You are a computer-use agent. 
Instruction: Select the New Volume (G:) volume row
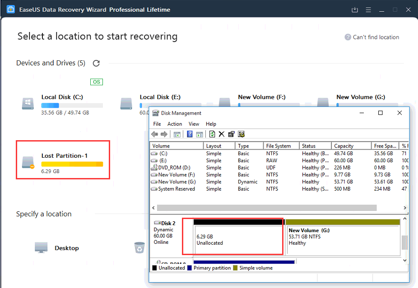pos(279,182)
